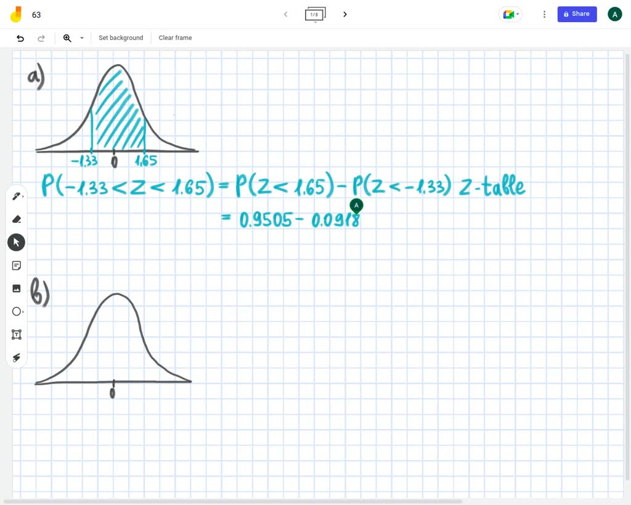Select the Circle shape tool
The width and height of the screenshot is (631, 505).
click(17, 312)
